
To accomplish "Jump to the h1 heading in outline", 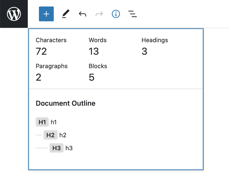I will pos(54,122).
